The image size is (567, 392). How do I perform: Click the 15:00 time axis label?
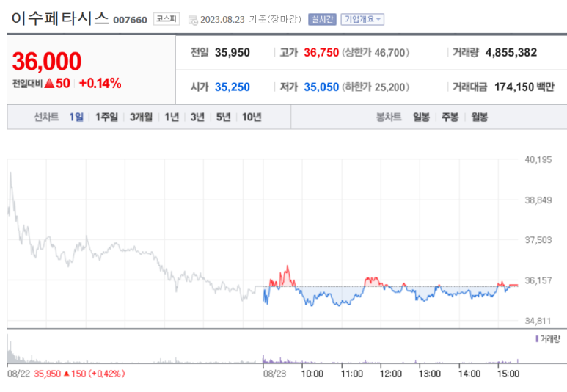click(508, 374)
